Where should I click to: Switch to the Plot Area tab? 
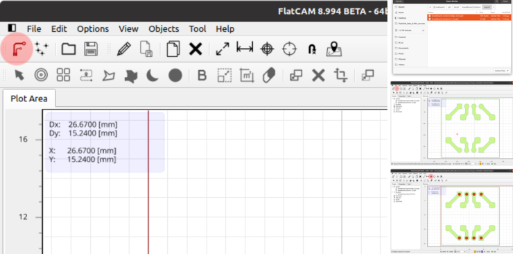29,99
